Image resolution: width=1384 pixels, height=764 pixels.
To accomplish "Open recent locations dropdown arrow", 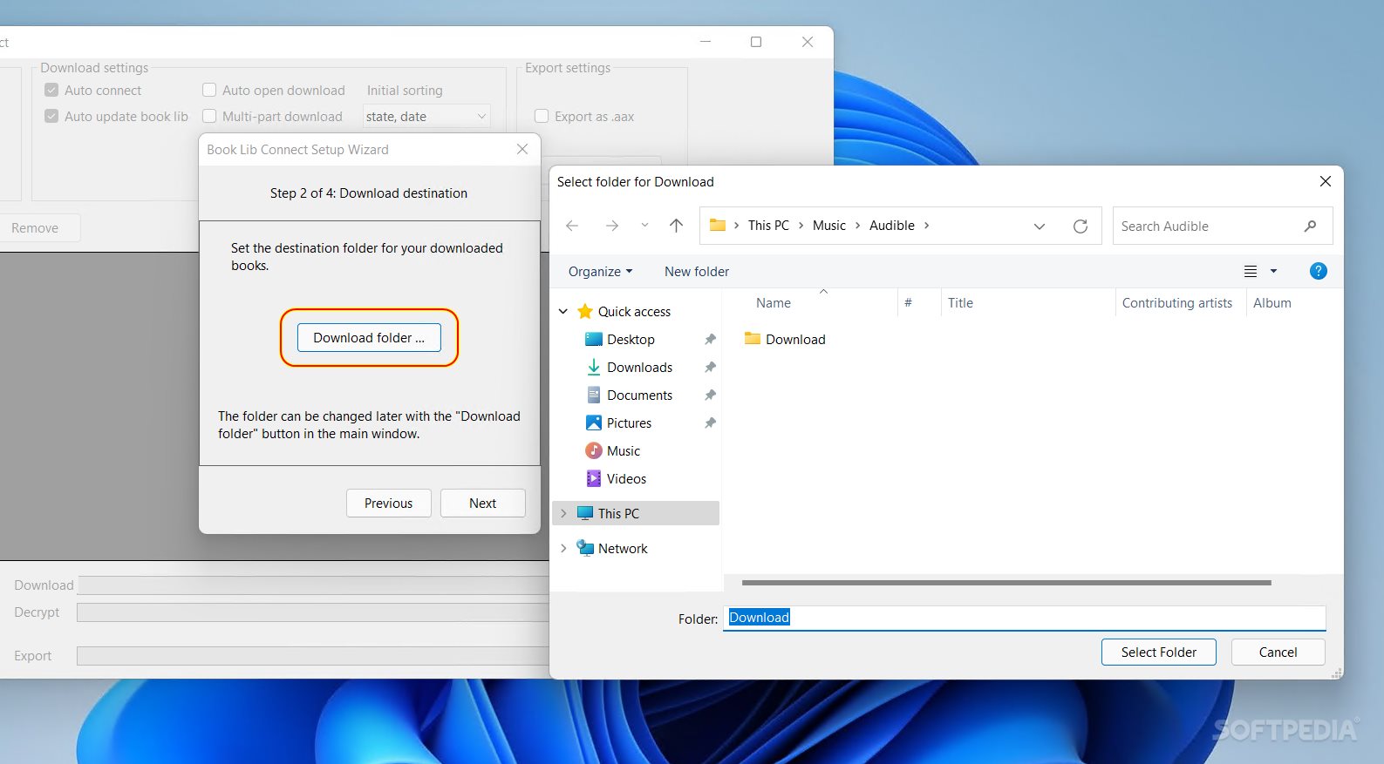I will pyautogui.click(x=644, y=226).
